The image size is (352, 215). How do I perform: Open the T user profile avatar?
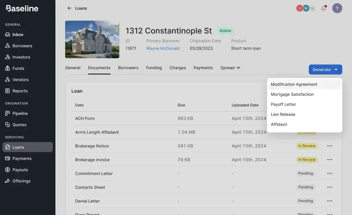tap(337, 8)
